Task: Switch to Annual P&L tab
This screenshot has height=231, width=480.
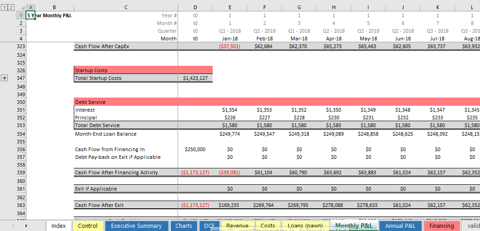Action: pos(400,226)
